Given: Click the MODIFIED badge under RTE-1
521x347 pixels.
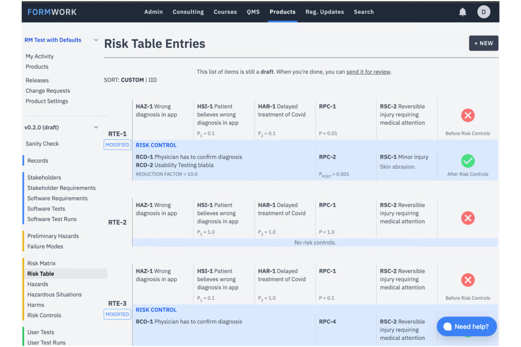Looking at the screenshot, I should coord(117,145).
